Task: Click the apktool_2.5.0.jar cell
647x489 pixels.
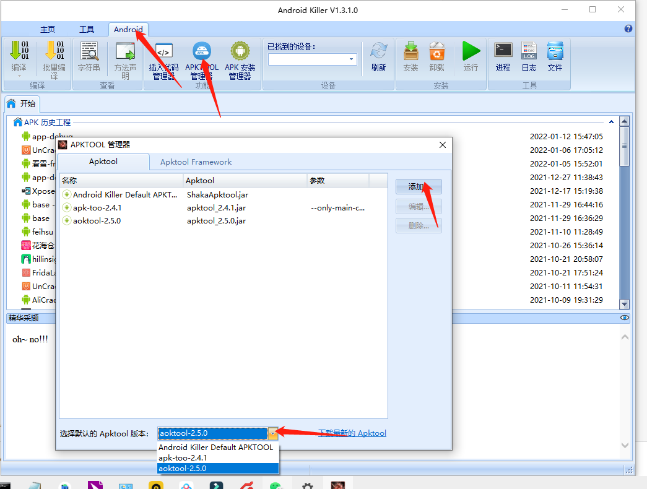Action: point(216,221)
